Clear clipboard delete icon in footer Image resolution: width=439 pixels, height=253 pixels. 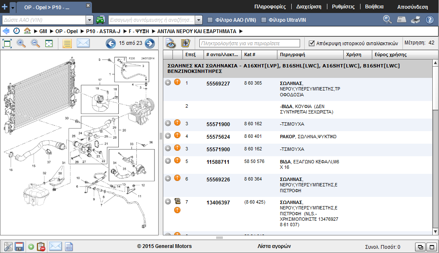(41, 247)
